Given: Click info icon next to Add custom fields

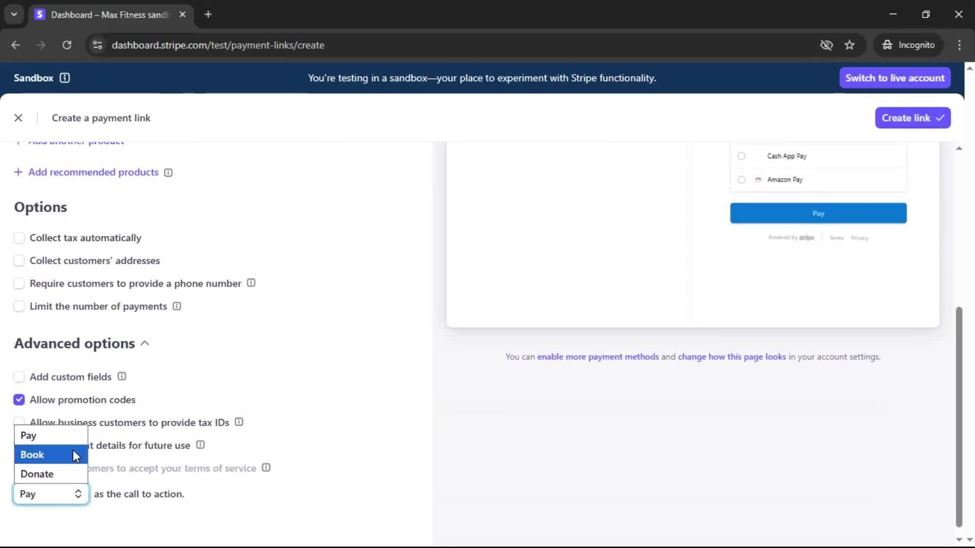Looking at the screenshot, I should [x=122, y=376].
